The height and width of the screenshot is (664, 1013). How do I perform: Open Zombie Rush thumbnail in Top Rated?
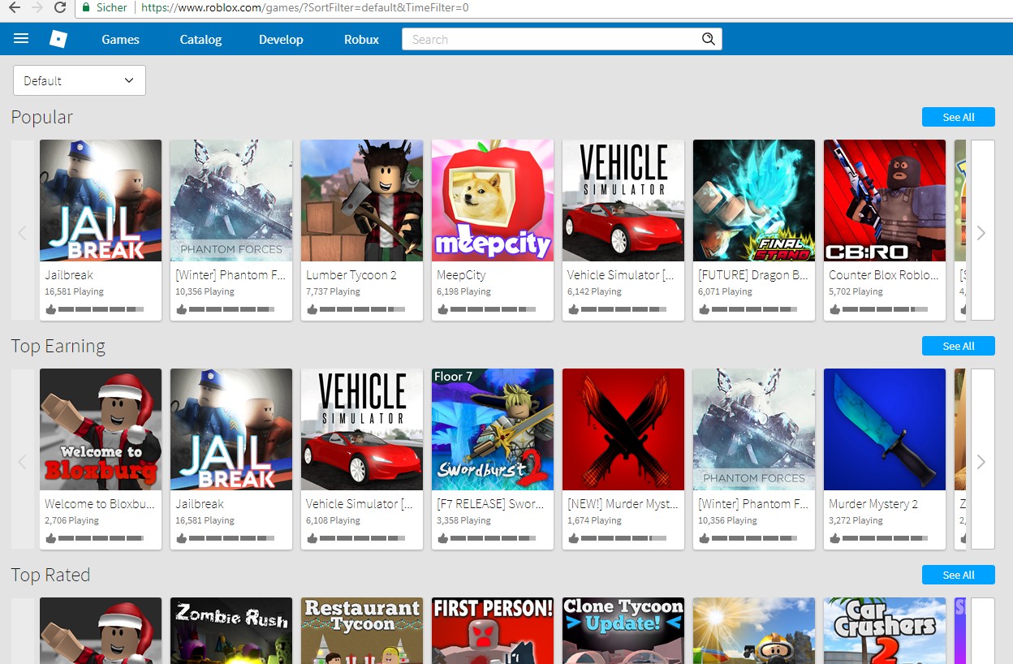(231, 631)
